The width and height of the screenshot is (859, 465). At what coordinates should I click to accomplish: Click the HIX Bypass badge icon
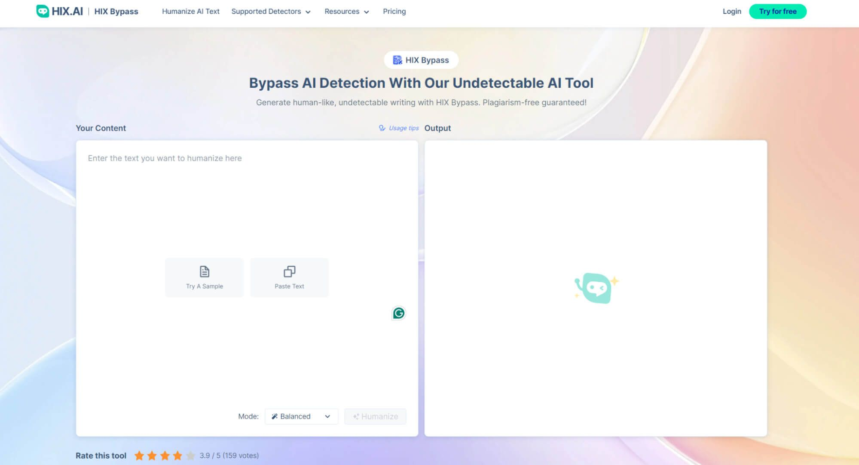pos(397,60)
